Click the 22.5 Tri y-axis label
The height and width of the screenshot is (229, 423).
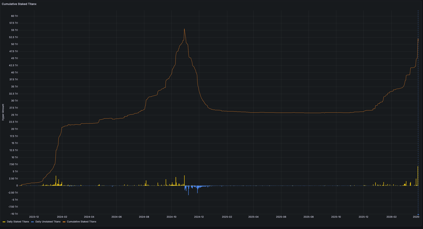pos(14,122)
